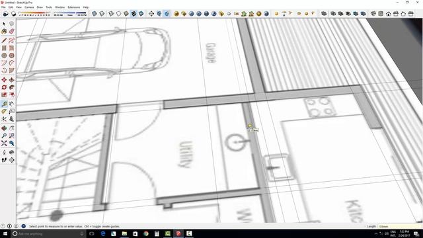Adjust the shadow date slider
423x238 pixels.
[34, 14]
